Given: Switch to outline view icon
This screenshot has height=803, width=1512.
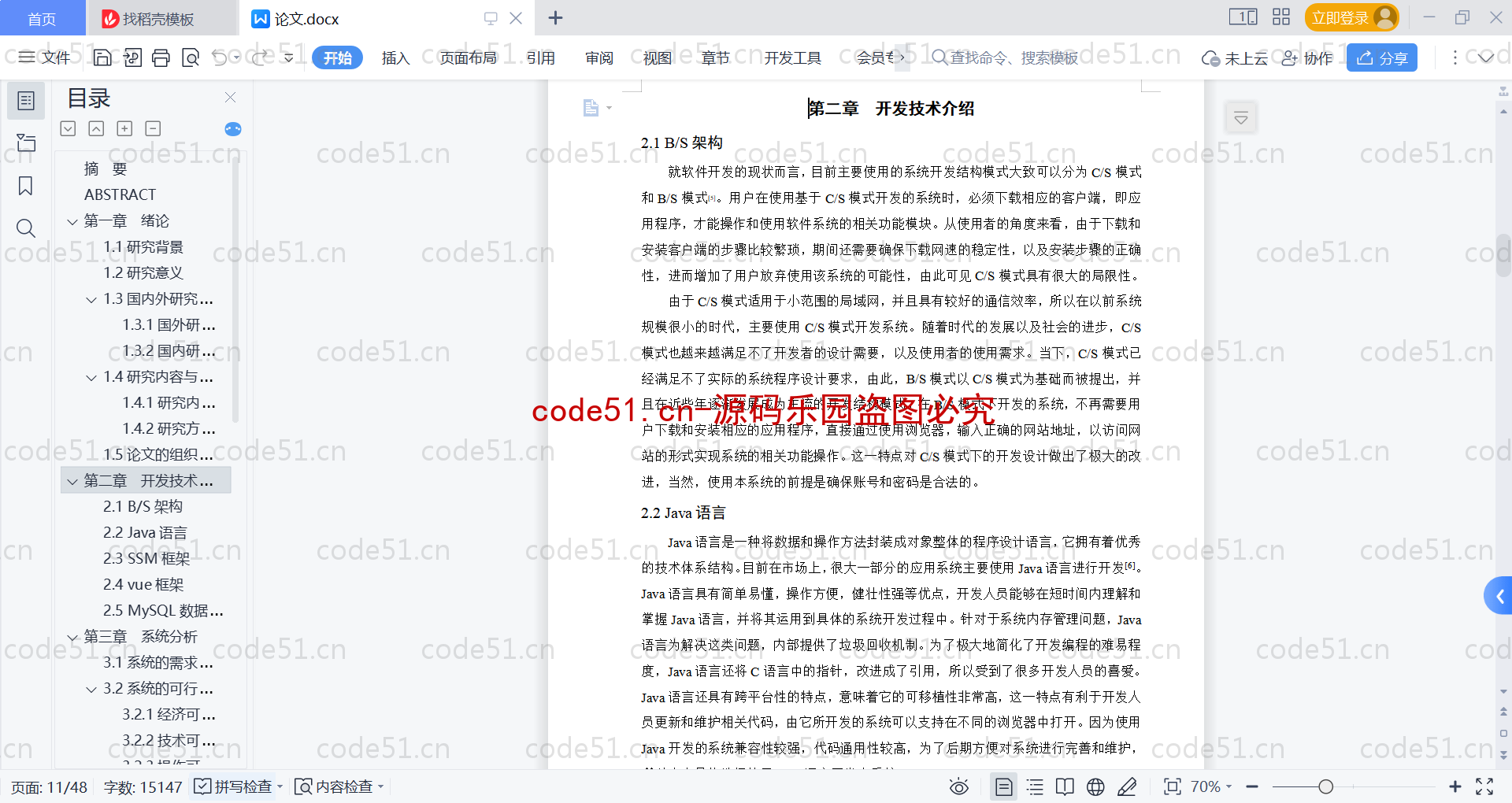Looking at the screenshot, I should [x=1035, y=786].
